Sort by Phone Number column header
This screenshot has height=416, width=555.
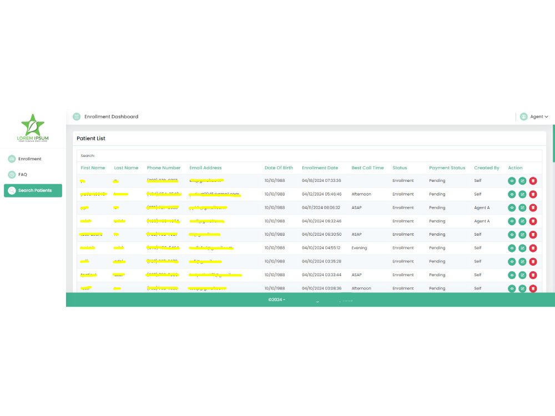[x=164, y=168]
